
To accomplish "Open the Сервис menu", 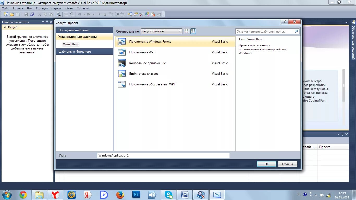I will click(x=57, y=8).
